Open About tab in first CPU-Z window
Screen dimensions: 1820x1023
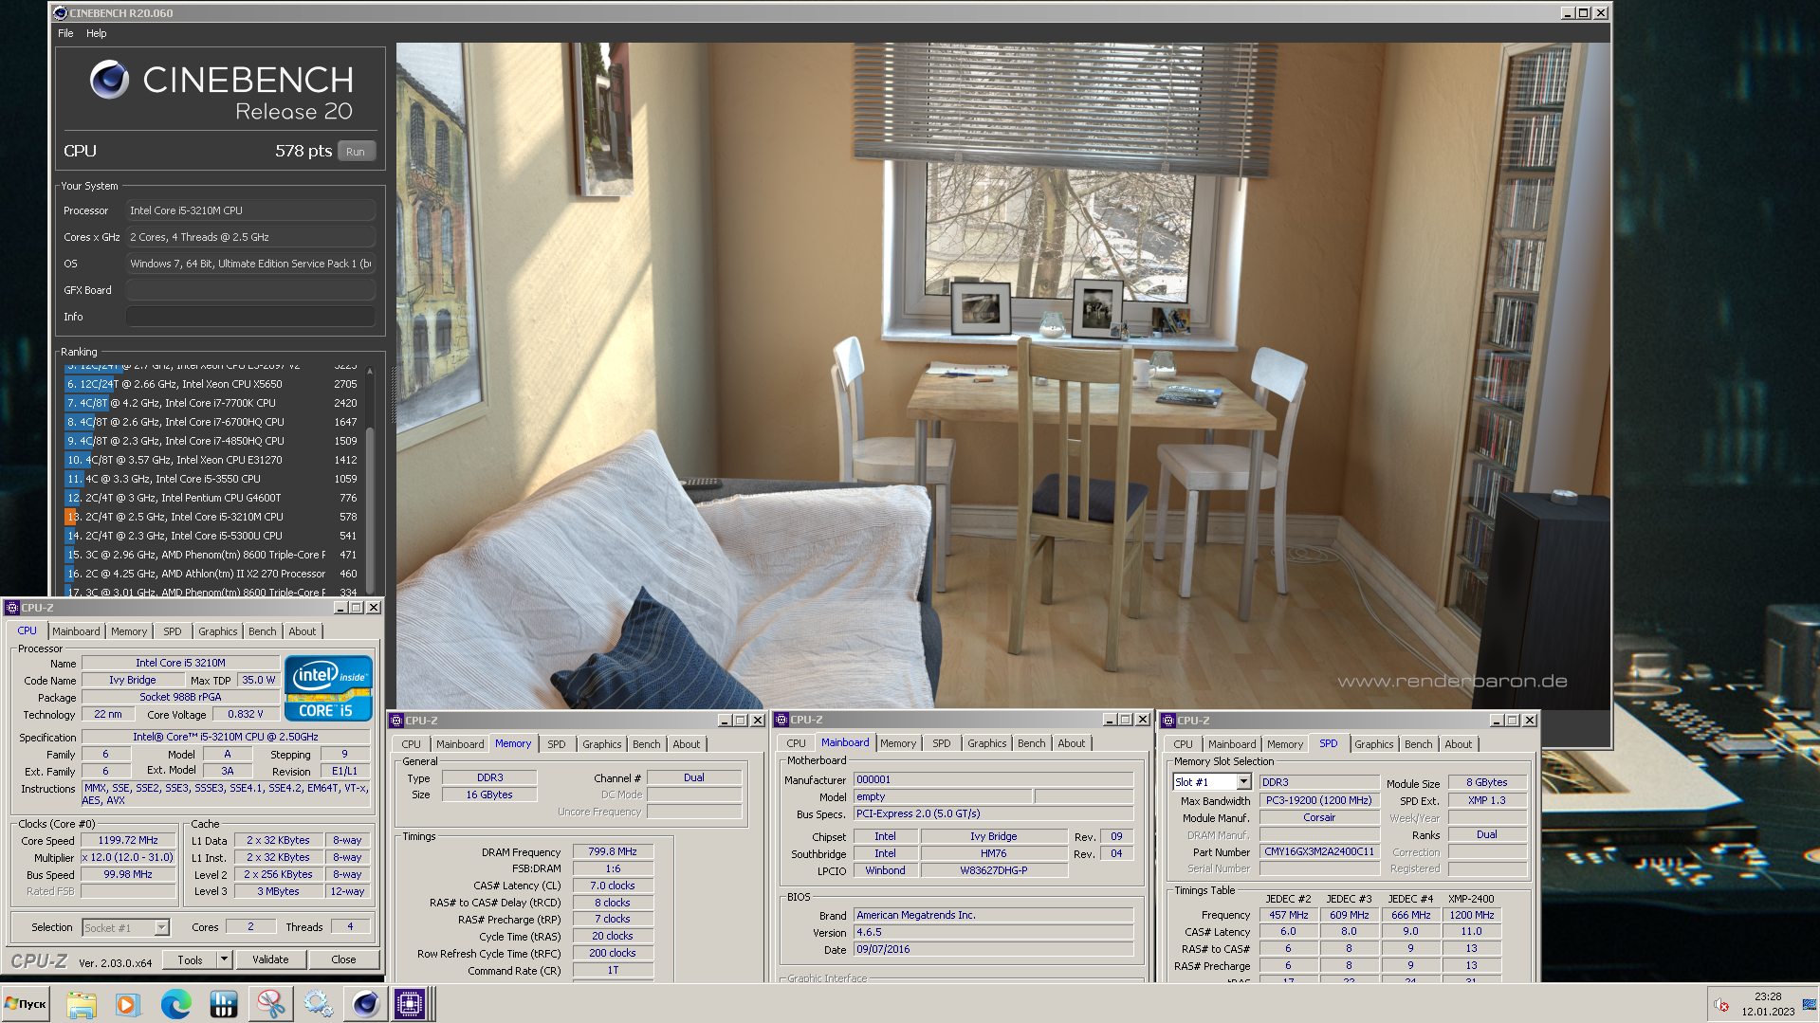tap(303, 631)
